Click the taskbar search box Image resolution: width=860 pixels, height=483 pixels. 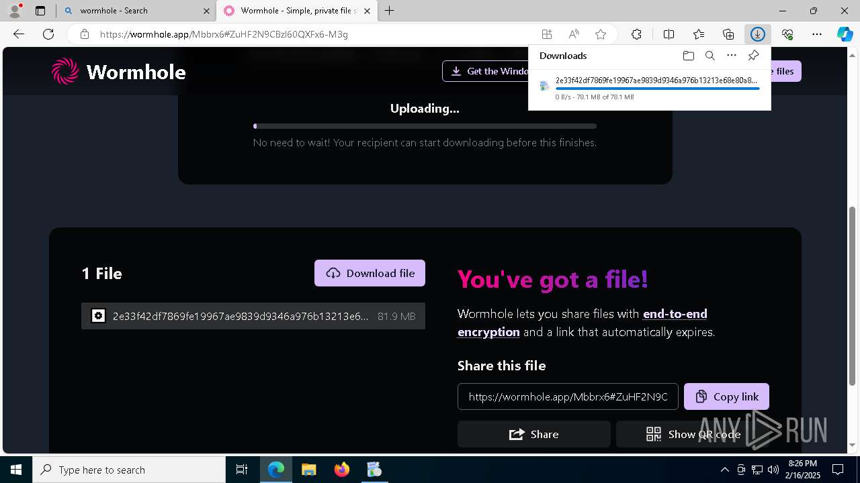coord(129,470)
